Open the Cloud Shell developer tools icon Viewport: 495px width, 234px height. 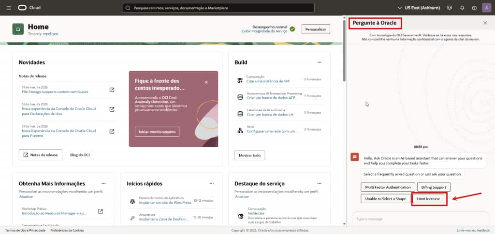click(450, 8)
